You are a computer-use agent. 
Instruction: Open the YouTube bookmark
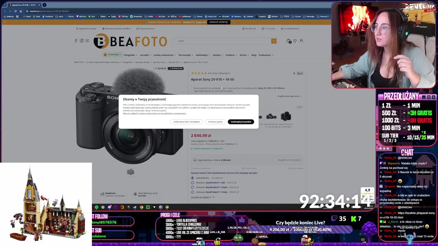click(160, 16)
